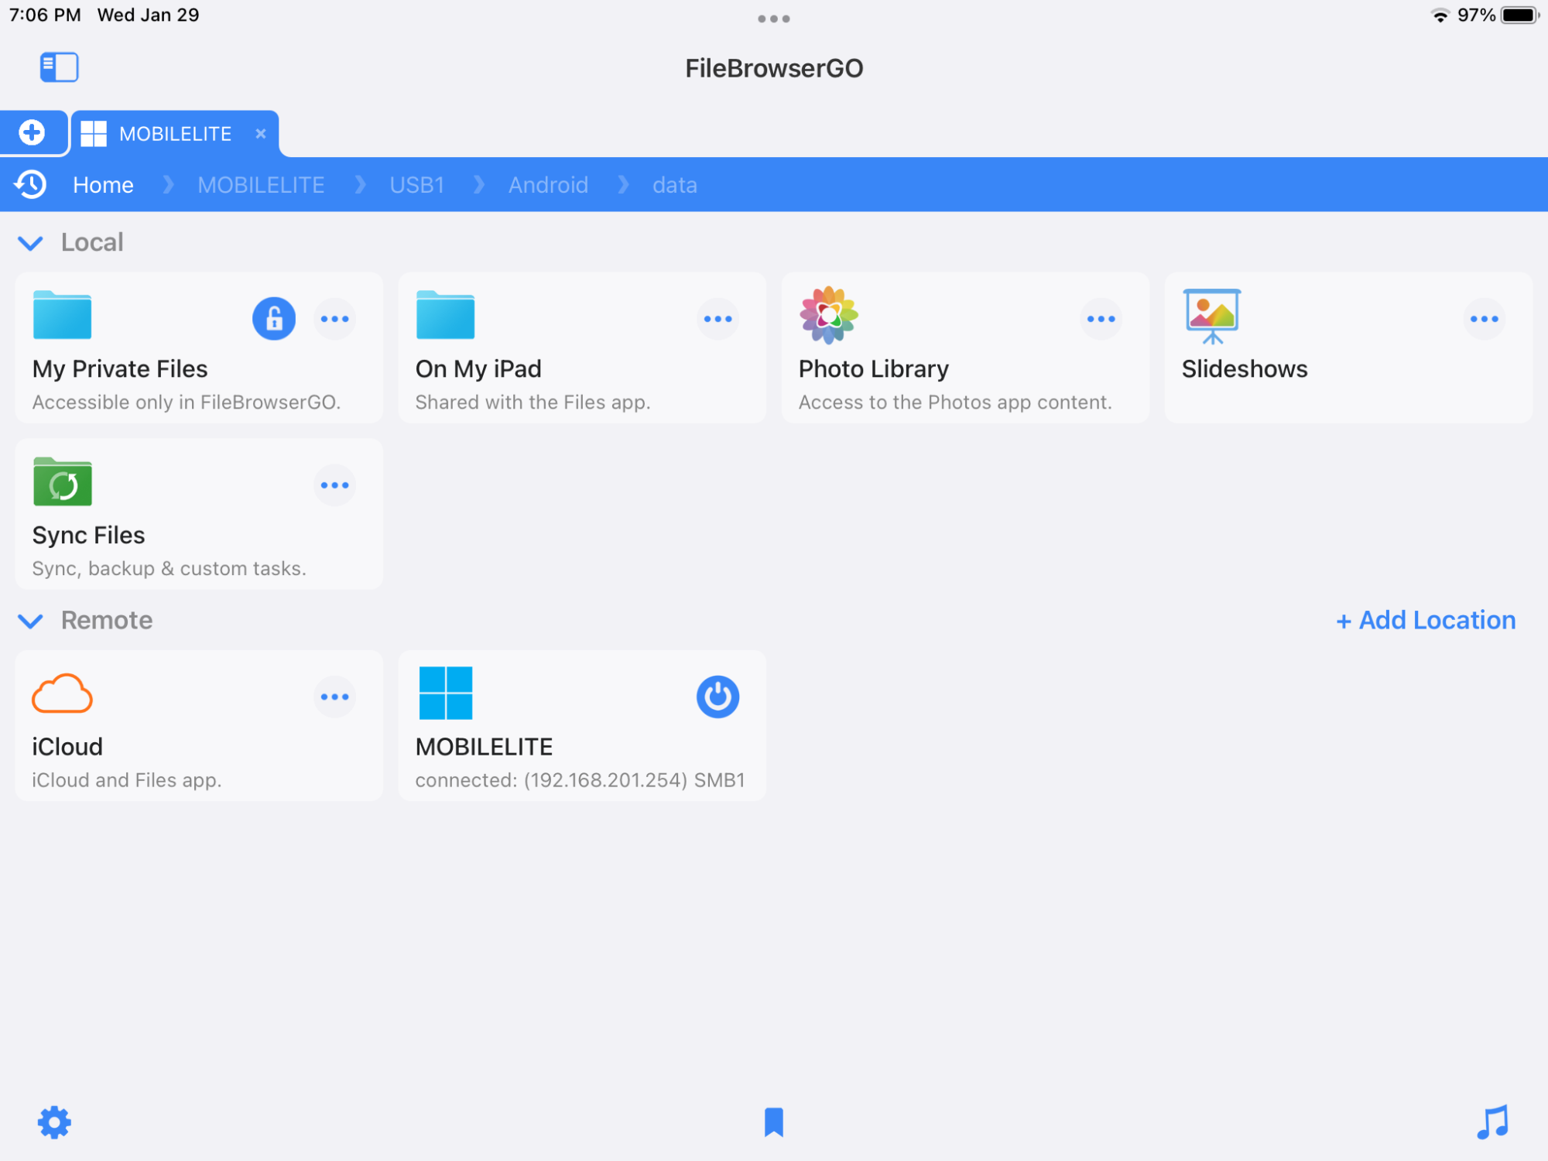
Task: Close the MOBILELITE tab
Action: click(x=261, y=133)
